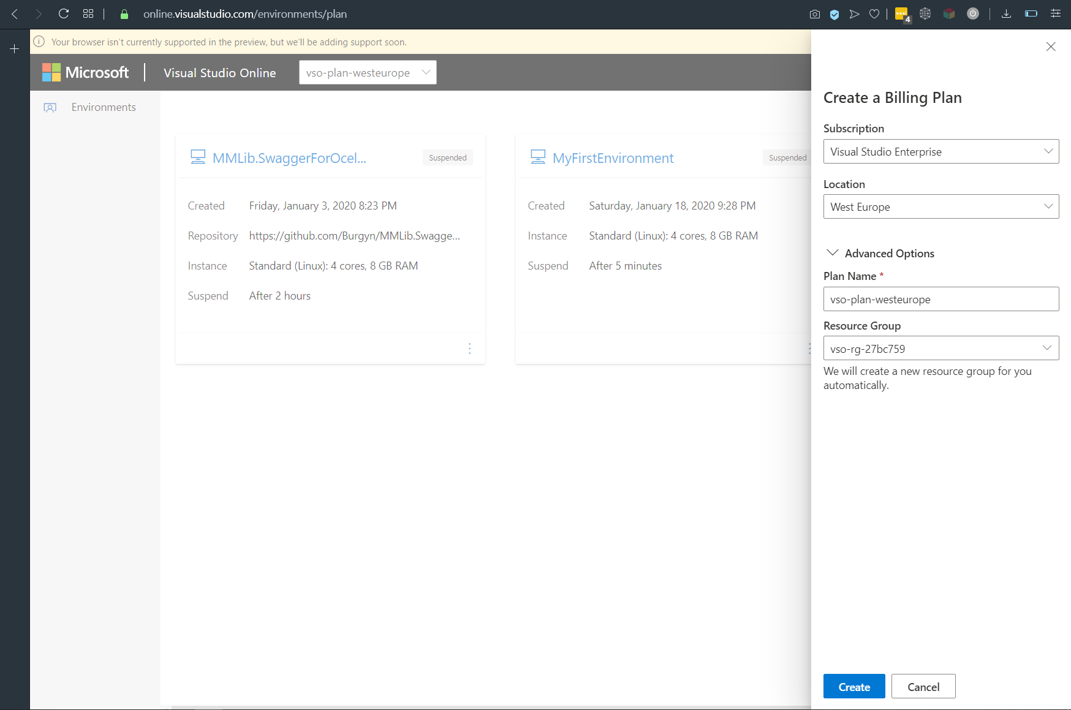
Task: Click the info icon in warning banner
Action: pos(39,42)
